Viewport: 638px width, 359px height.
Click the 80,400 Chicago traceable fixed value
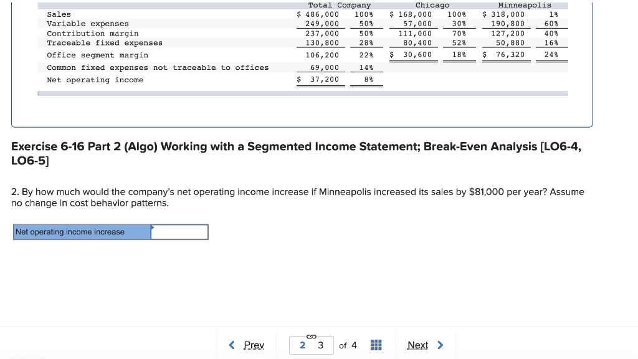tap(417, 43)
